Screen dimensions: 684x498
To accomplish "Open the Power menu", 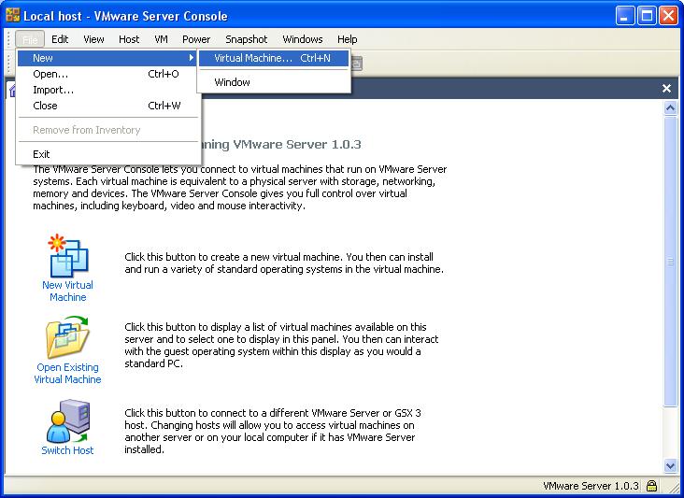I will pyautogui.click(x=196, y=39).
